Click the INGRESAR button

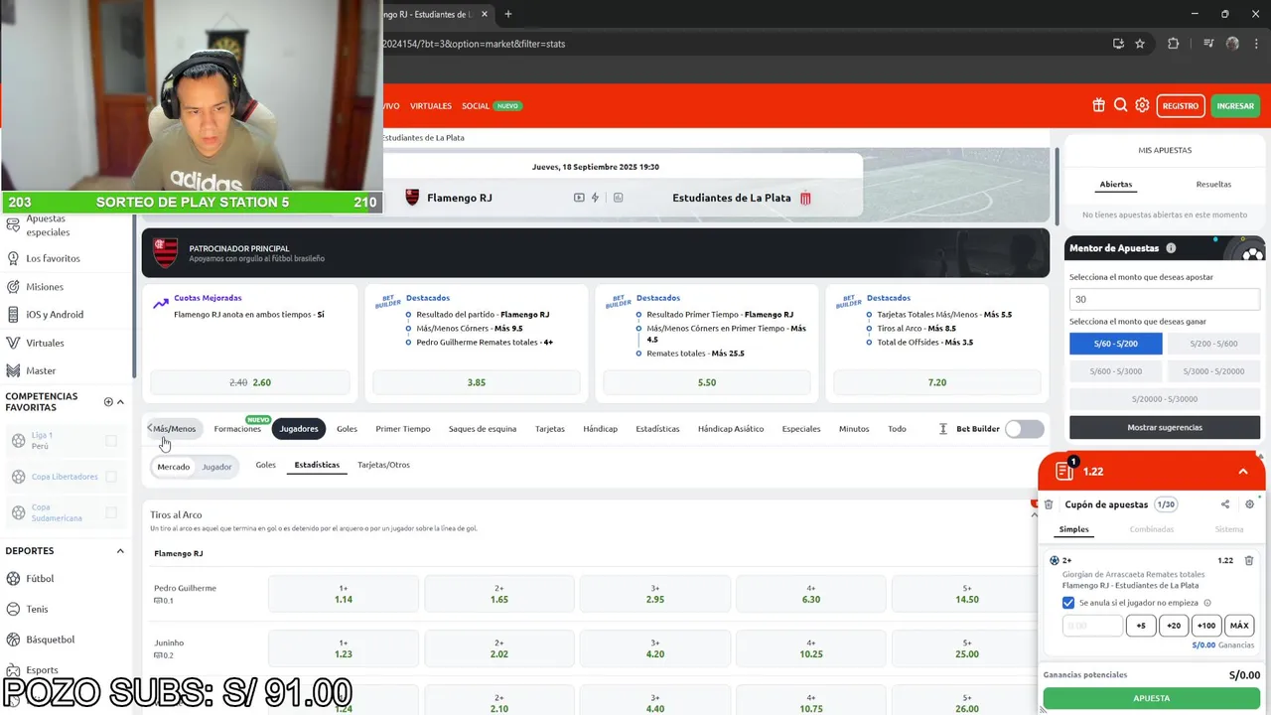tap(1235, 105)
